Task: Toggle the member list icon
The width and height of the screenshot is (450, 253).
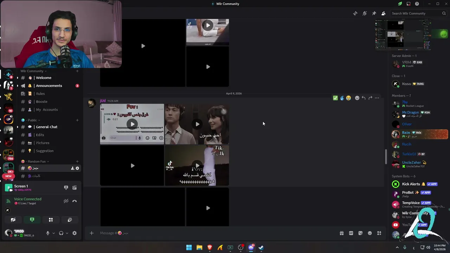Action: (383, 13)
